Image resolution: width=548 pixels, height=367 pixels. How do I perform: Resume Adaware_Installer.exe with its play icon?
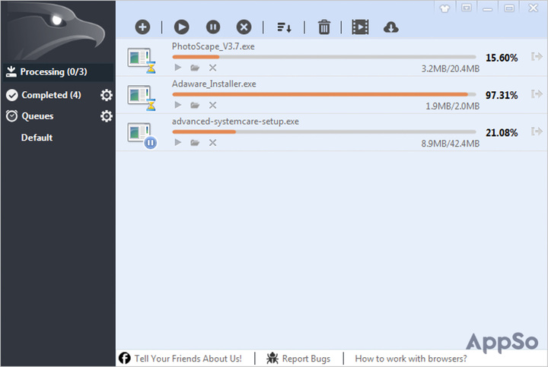tap(178, 105)
